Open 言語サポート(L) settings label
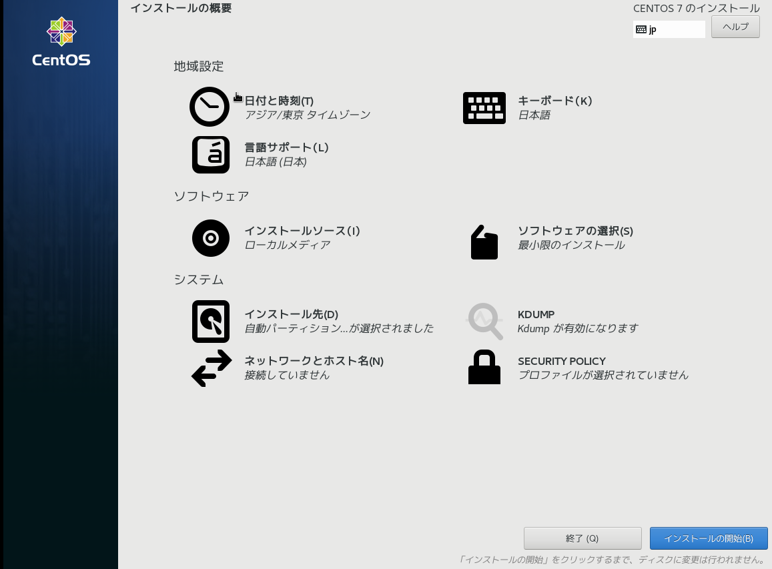The image size is (772, 569). pyautogui.click(x=286, y=147)
